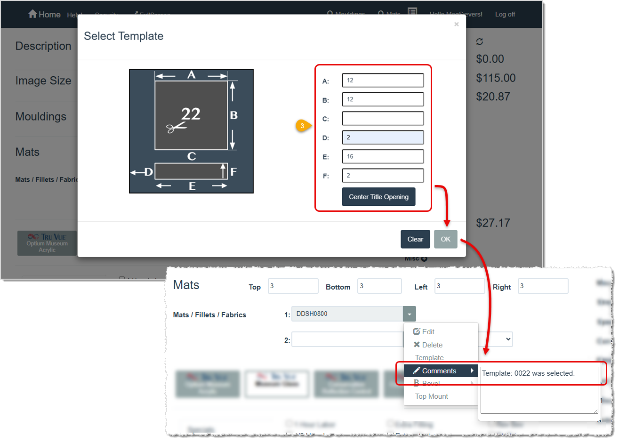The height and width of the screenshot is (443, 619).
Task: Click the list icon in the top navigation
Action: 413,12
